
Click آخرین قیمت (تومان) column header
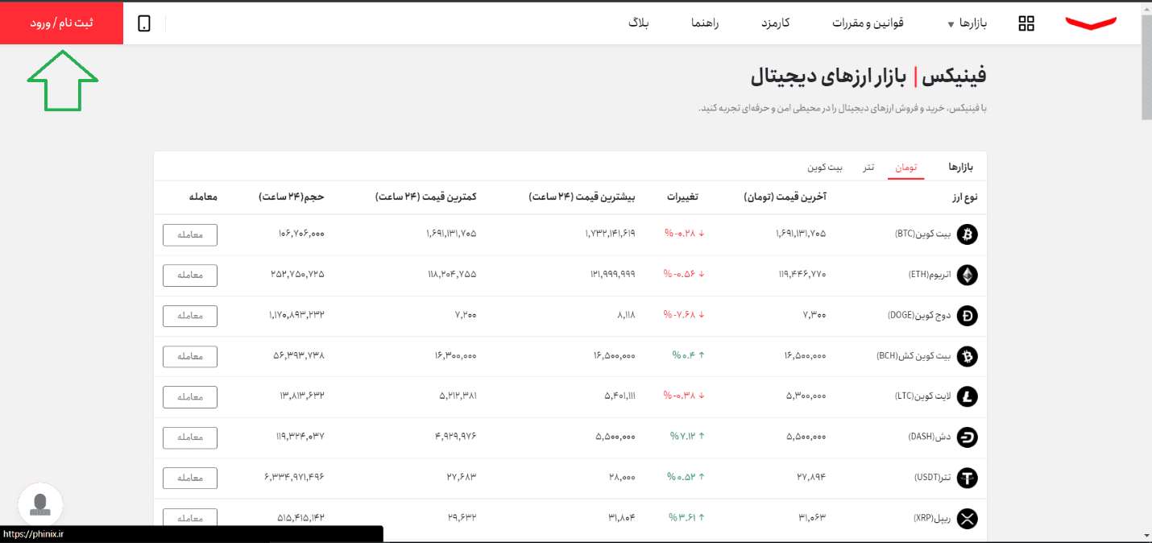tap(785, 197)
